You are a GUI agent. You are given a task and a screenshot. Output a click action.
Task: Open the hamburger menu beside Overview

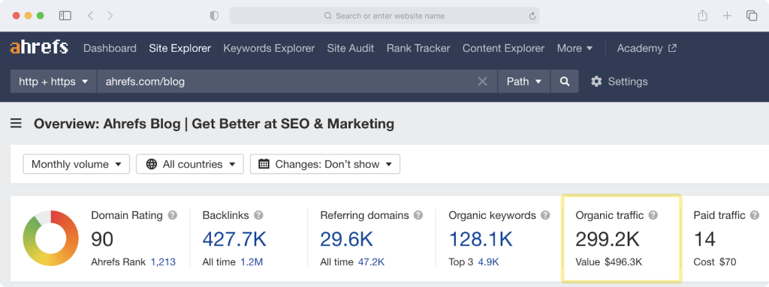point(17,124)
